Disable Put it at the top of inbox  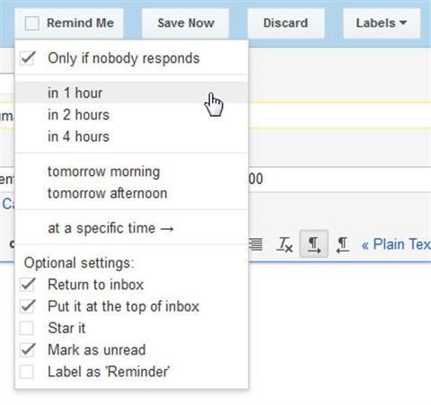[27, 306]
